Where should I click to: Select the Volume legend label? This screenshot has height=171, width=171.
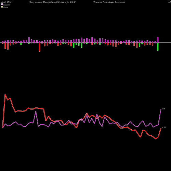(x=6, y=5)
